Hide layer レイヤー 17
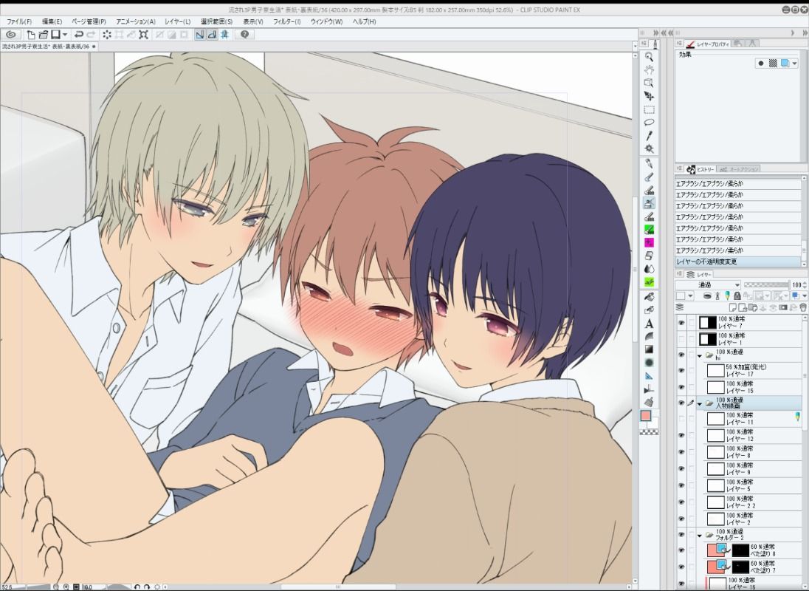The width and height of the screenshot is (809, 591). [681, 371]
